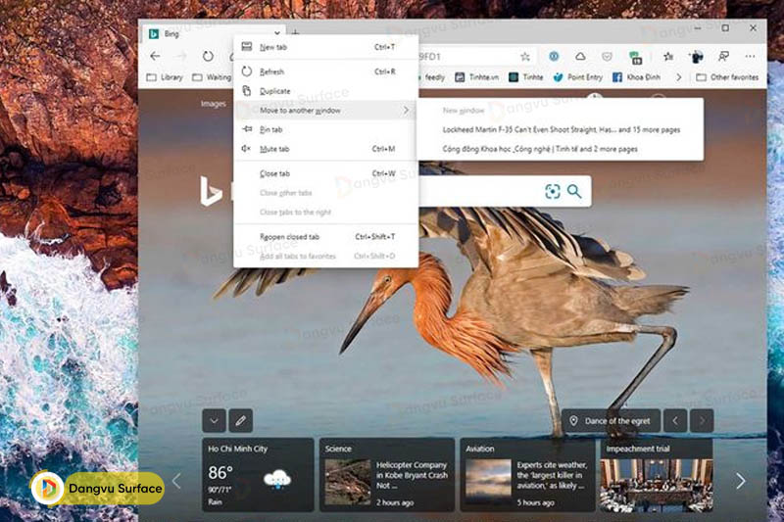Open the Tinhte.vn bookmark
The image size is (784, 522).
point(476,77)
